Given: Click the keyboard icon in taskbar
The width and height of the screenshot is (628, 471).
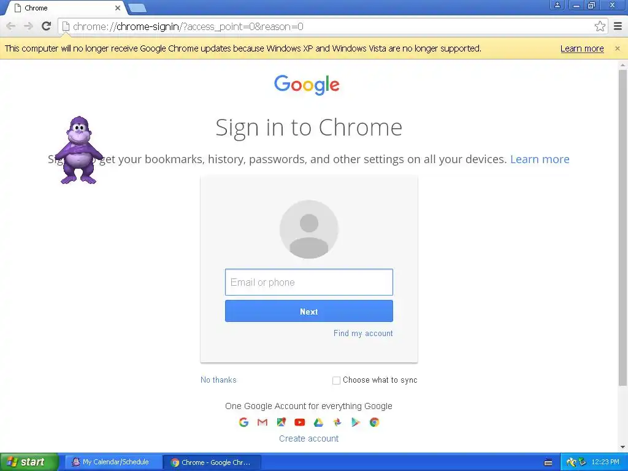Looking at the screenshot, I should click(x=548, y=462).
